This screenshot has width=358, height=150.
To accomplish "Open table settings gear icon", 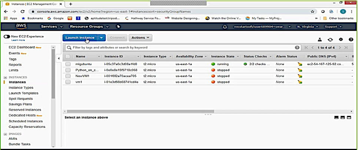I will tap(341, 39).
